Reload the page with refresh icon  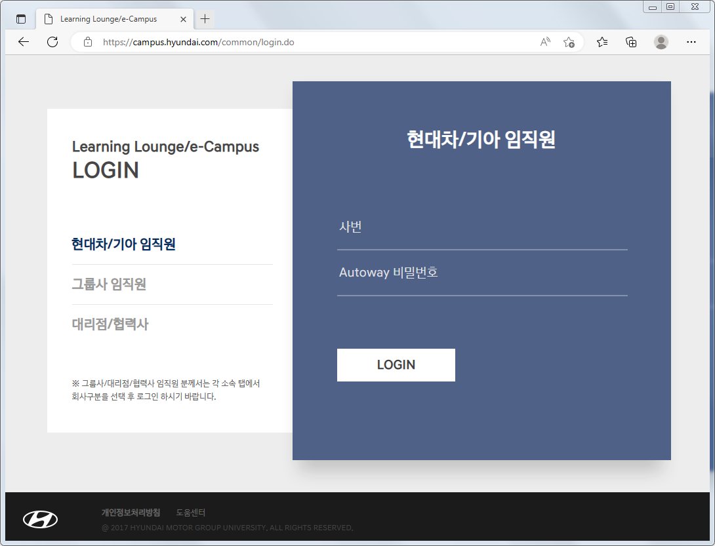pos(52,42)
